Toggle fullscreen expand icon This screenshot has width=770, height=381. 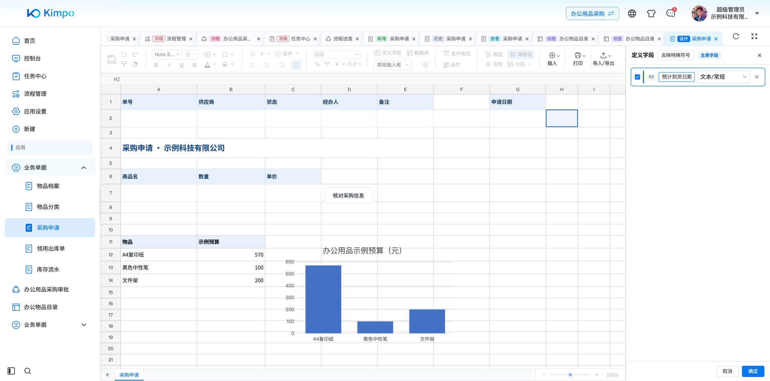pos(754,36)
